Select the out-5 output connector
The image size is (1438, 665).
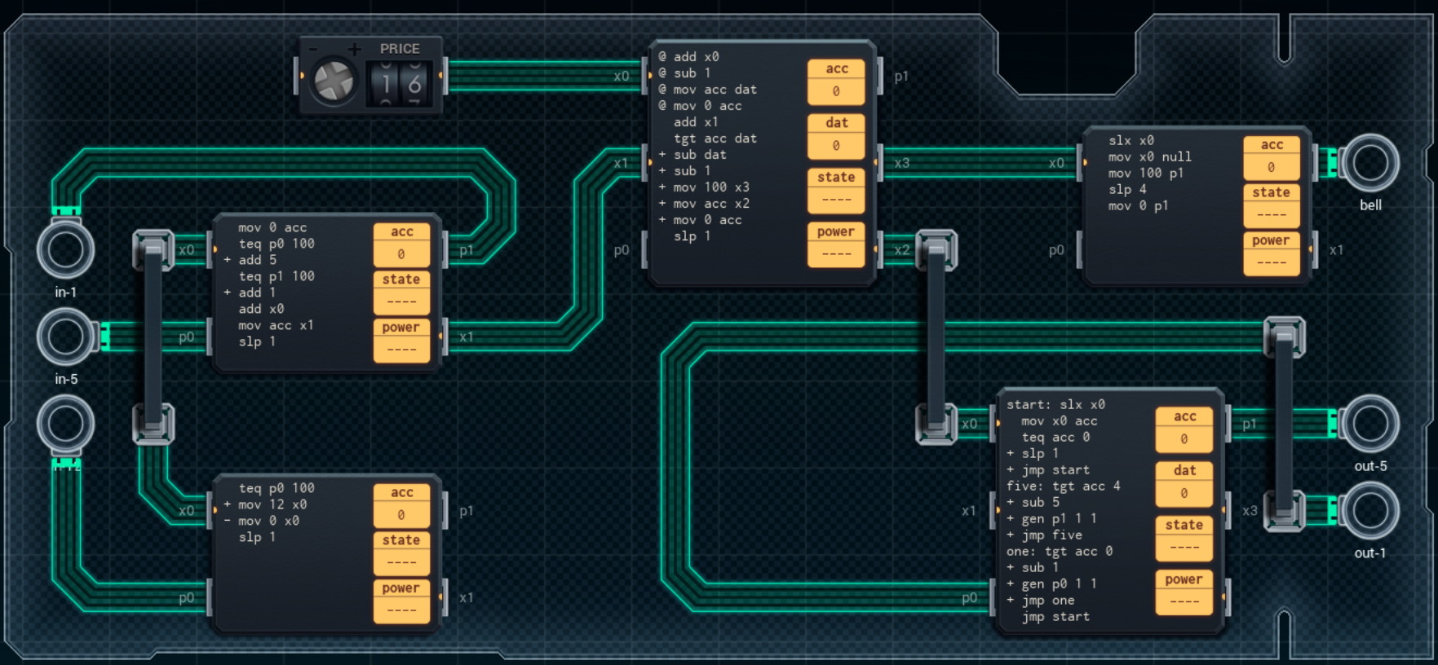pyautogui.click(x=1369, y=424)
